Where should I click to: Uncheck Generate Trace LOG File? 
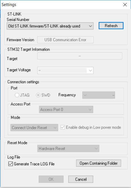pyautogui.click(x=11, y=164)
